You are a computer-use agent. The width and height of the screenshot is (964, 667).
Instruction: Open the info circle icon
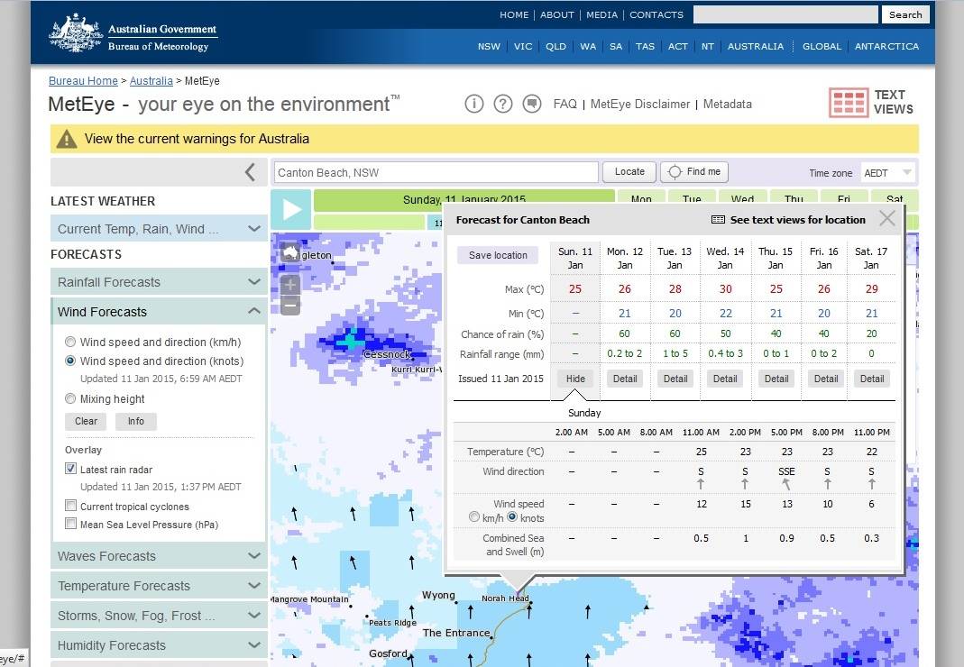coord(474,104)
